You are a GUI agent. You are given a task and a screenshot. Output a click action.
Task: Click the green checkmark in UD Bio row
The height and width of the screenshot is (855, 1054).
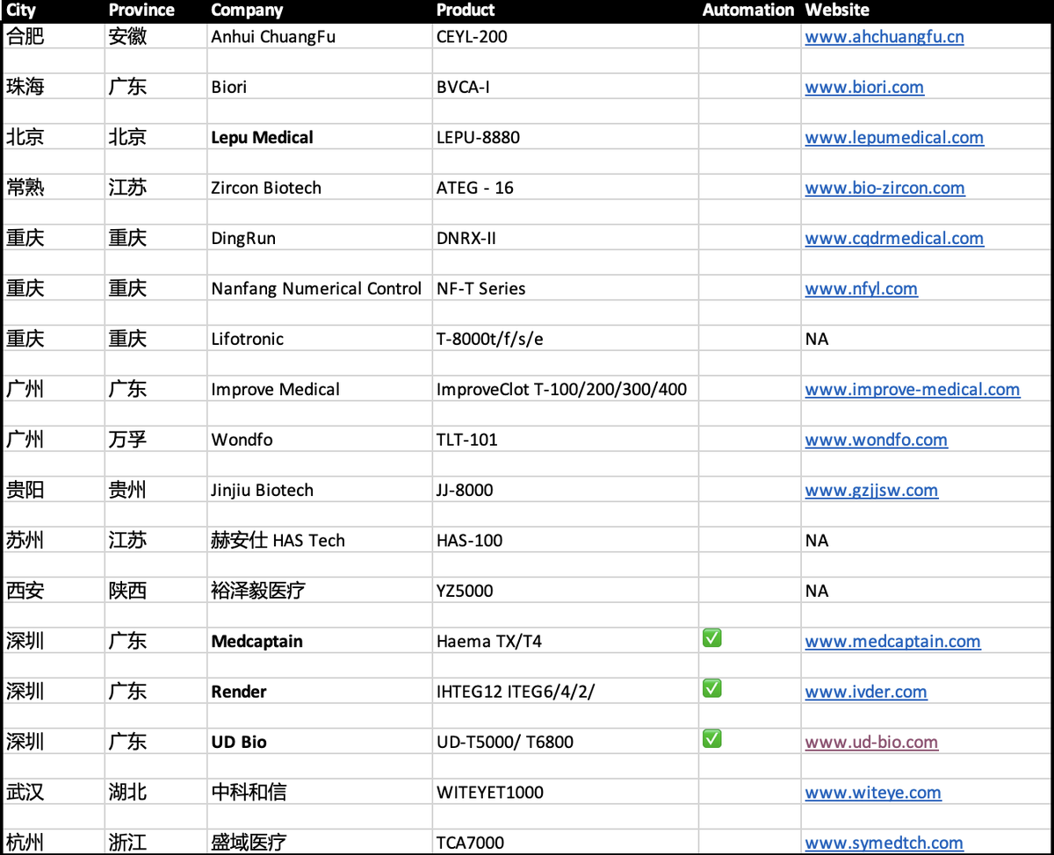coord(711,738)
